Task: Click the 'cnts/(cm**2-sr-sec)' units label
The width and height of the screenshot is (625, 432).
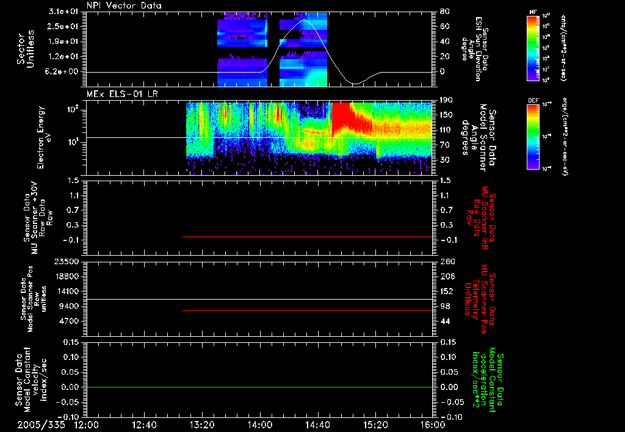Action: (x=563, y=48)
